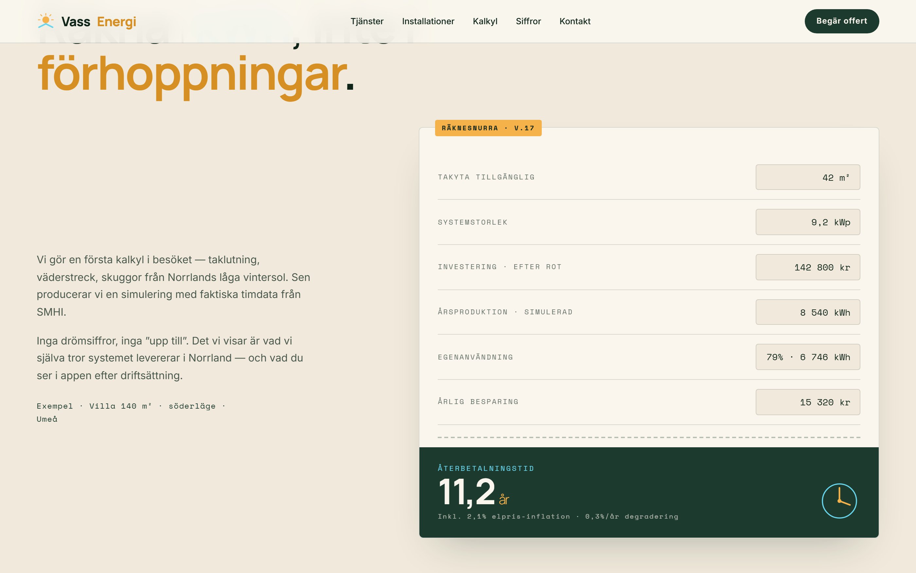Click the elpris-inflation degradering footnote
The height and width of the screenshot is (573, 916).
(558, 517)
